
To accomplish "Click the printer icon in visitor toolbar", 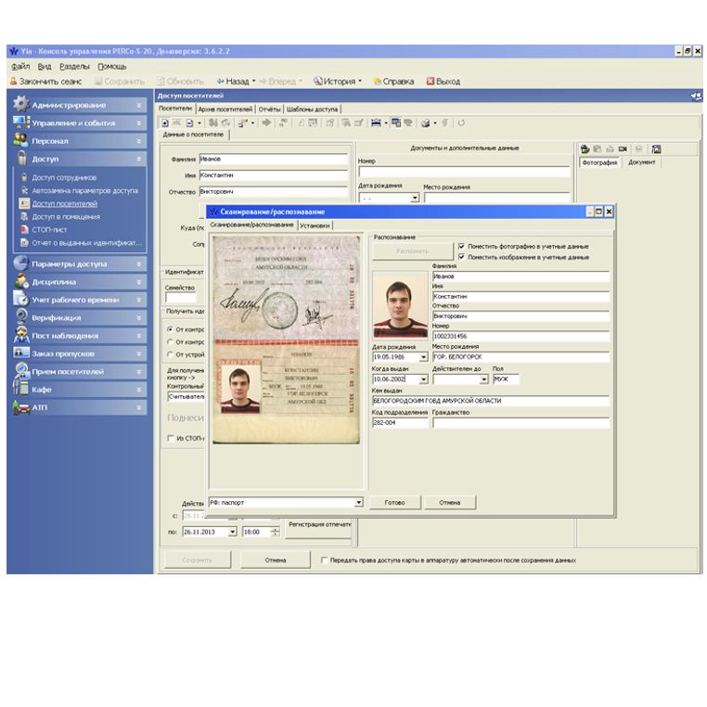I will coord(425,122).
